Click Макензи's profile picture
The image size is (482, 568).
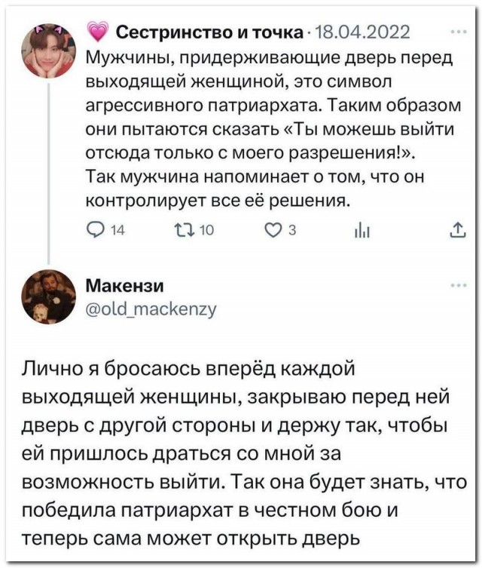(x=50, y=296)
